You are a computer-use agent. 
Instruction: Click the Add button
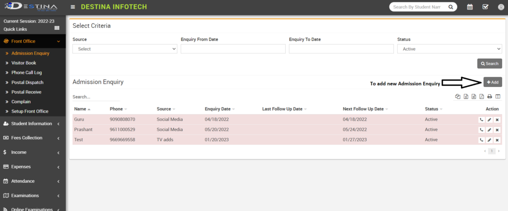point(493,82)
